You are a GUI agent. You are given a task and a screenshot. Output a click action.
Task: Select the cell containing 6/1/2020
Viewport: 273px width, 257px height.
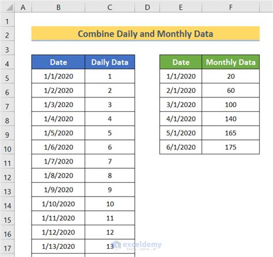click(x=181, y=148)
